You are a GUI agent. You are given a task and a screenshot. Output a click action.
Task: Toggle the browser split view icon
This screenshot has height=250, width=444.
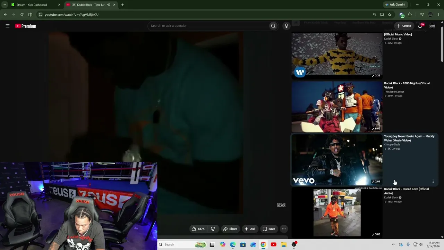point(30,15)
